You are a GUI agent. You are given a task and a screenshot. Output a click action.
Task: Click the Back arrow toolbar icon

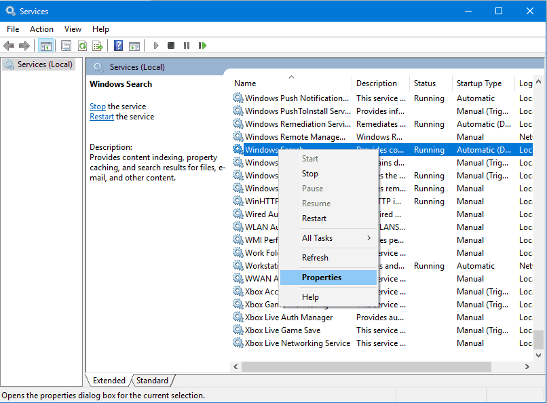(x=9, y=45)
